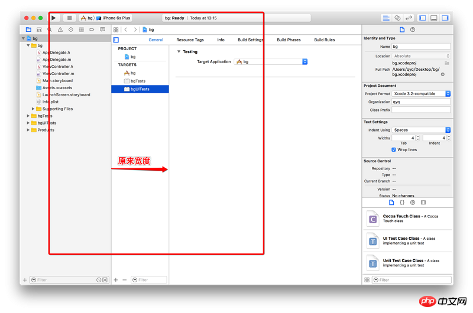Switch to the Standard editor
The height and width of the screenshot is (313, 473).
tap(386, 18)
